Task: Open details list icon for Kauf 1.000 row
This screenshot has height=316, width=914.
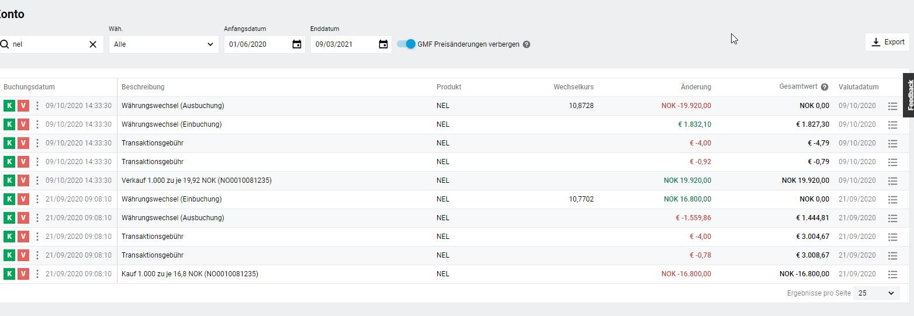Action: pos(892,274)
